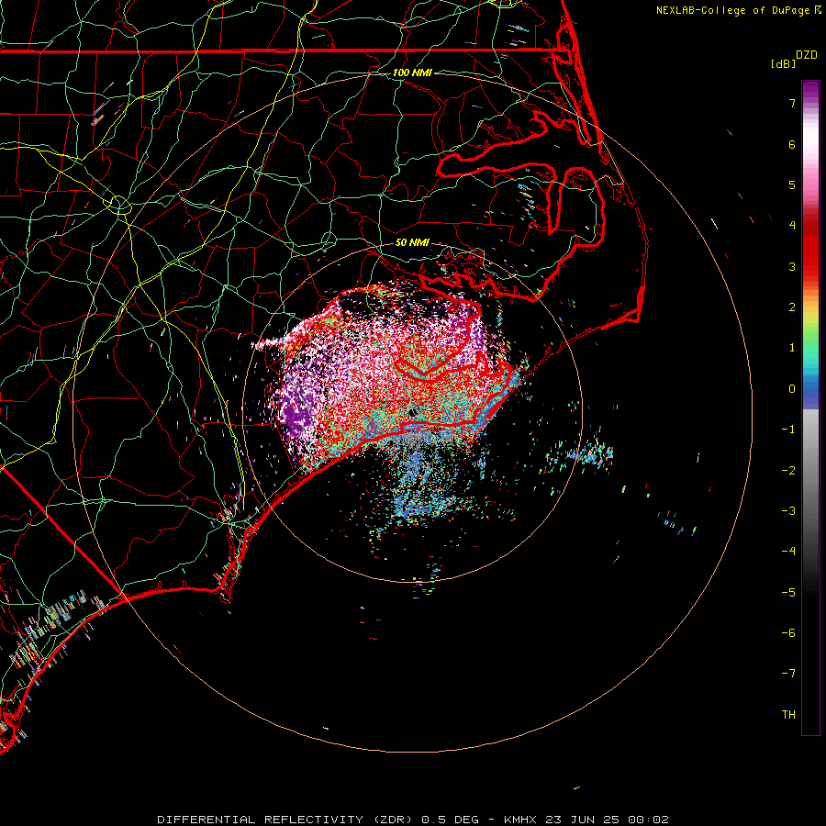Image resolution: width=826 pixels, height=826 pixels.
Task: Click the Differential Reflectivity KMHX caption
Action: coord(413,820)
